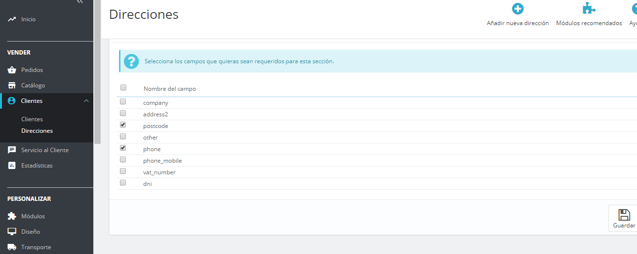Click the Añadir nueva dirección plus icon
This screenshot has width=637, height=254.
[x=518, y=9]
